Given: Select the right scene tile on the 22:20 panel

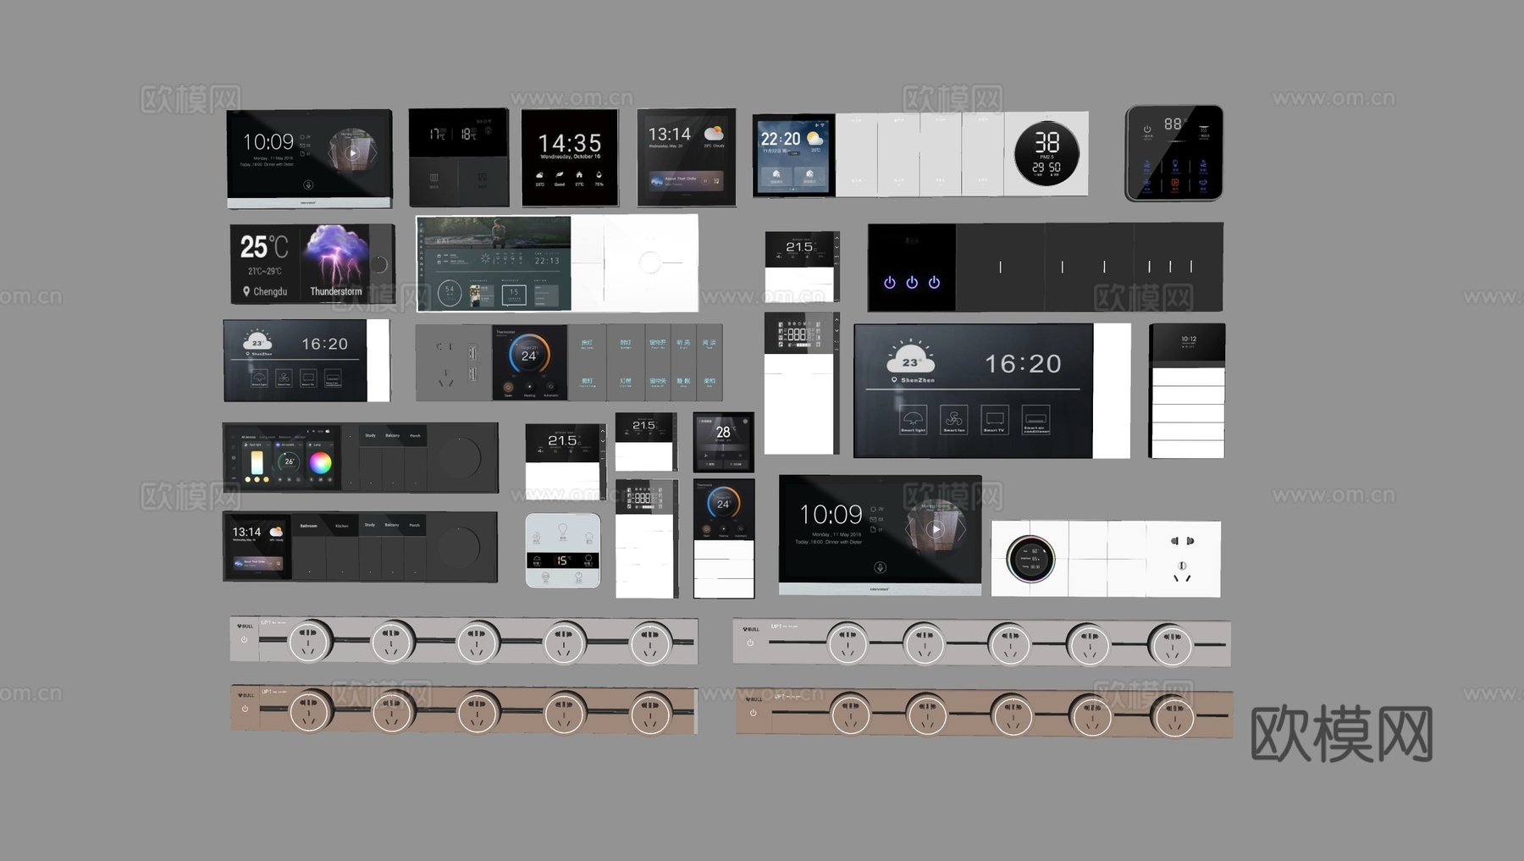Looking at the screenshot, I should pyautogui.click(x=810, y=176).
